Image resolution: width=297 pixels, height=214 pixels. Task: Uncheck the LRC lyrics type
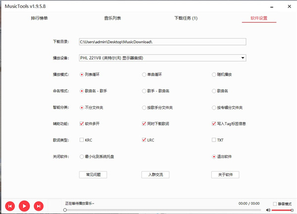click(x=144, y=140)
